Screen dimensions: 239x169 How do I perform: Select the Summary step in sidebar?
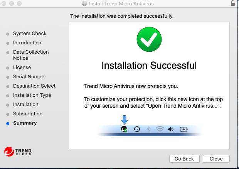(25, 123)
